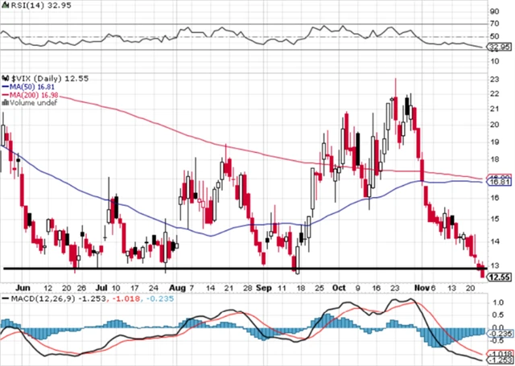Click the -1.253 MACD value tag
Screen dimensions: 515x366
501,360
